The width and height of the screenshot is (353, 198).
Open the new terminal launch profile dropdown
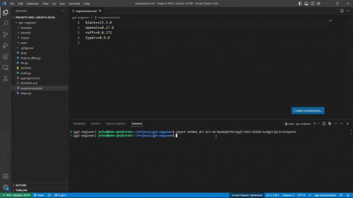pos(319,124)
